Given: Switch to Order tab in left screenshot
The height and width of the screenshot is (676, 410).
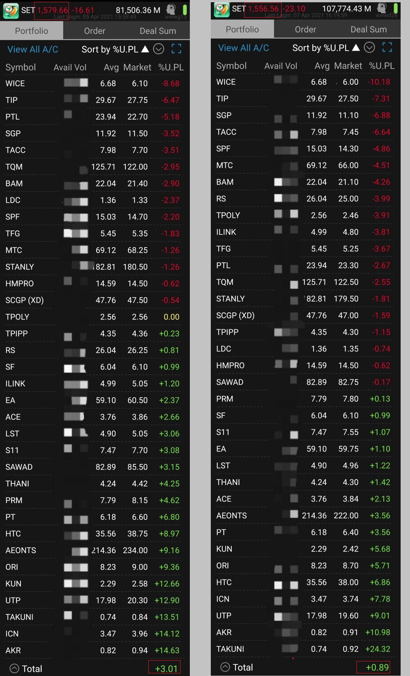Looking at the screenshot, I should 94,31.
